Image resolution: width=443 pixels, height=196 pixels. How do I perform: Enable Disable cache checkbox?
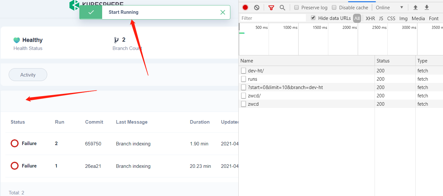pos(334,7)
